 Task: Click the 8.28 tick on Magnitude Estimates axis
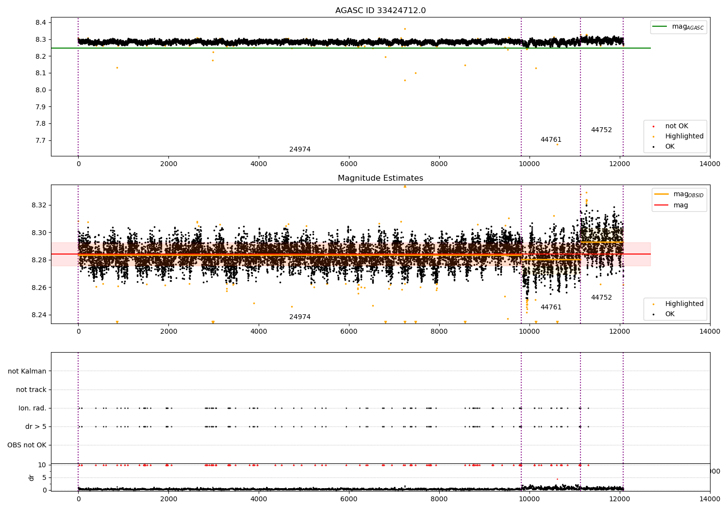click(39, 260)
